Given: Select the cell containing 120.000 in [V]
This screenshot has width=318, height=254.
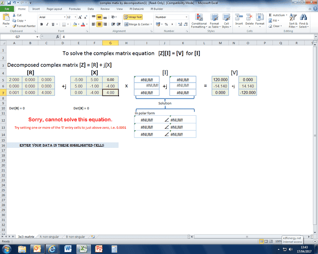Looking at the screenshot, I should pyautogui.click(x=220, y=79).
